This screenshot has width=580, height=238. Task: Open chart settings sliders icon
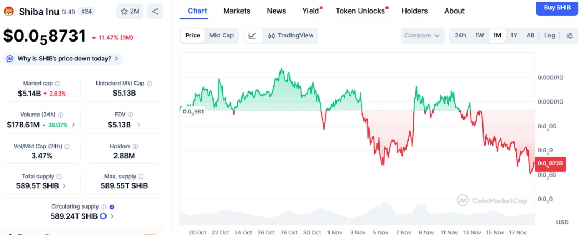click(569, 35)
